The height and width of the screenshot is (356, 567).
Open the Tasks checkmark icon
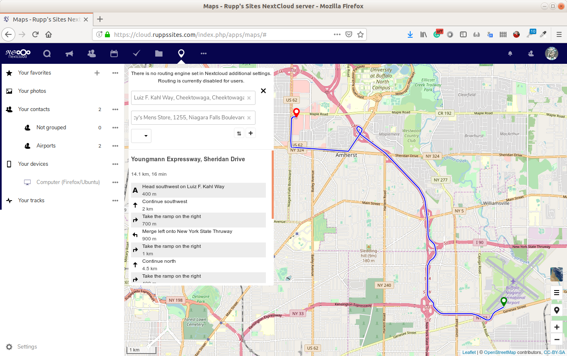[136, 53]
